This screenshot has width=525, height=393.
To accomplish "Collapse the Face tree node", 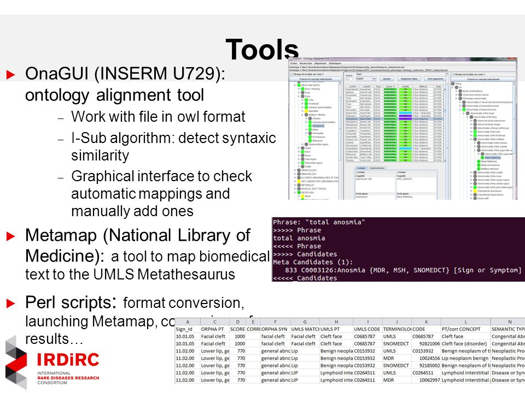I will tap(299, 96).
